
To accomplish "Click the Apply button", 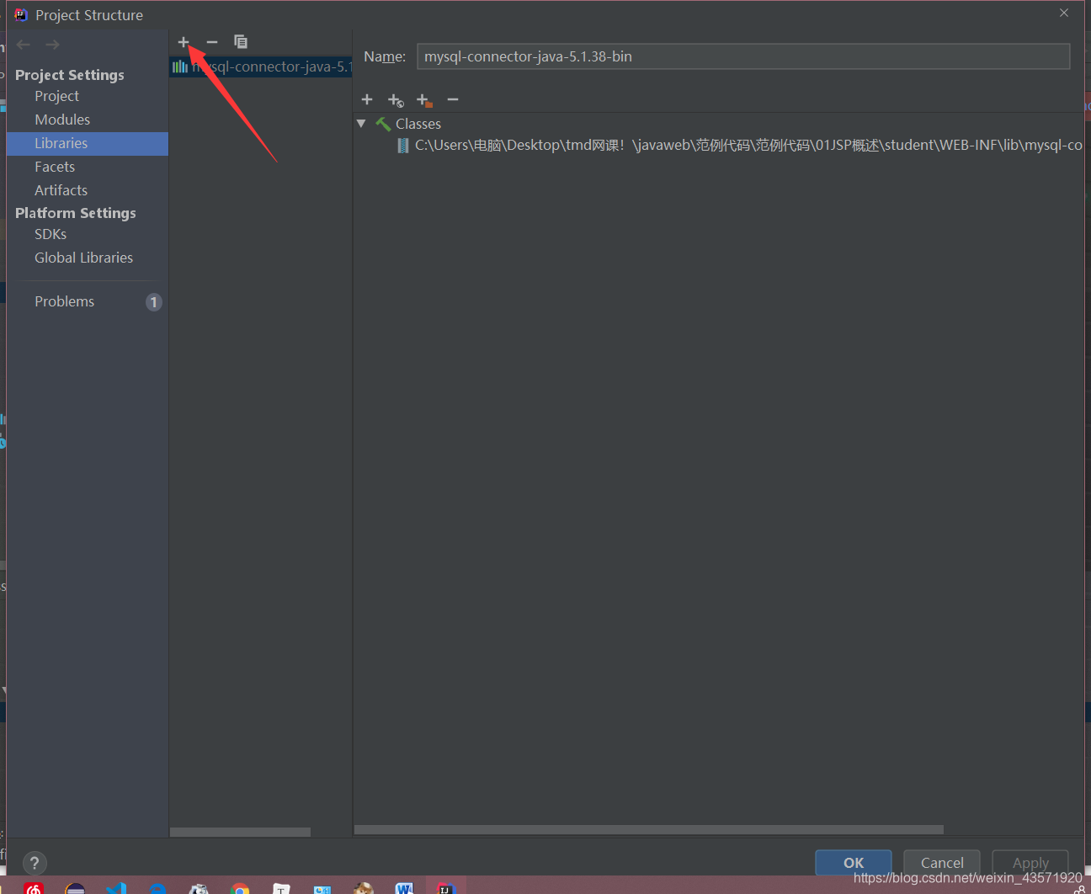I will pos(1030,863).
